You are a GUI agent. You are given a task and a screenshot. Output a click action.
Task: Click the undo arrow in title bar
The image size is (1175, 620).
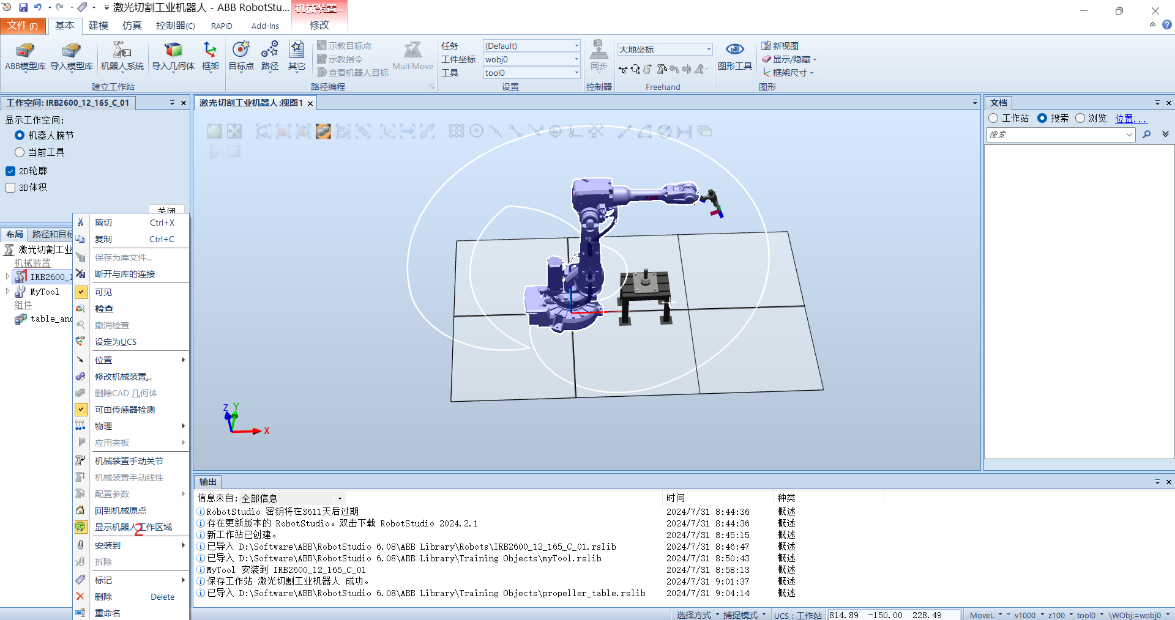point(38,7)
